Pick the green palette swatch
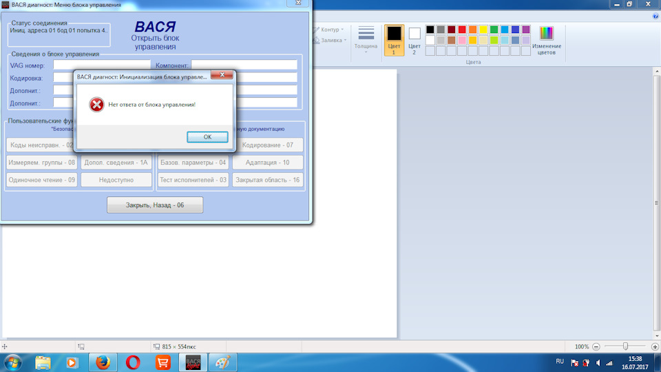Viewport: 661px width, 372px height. (494, 30)
